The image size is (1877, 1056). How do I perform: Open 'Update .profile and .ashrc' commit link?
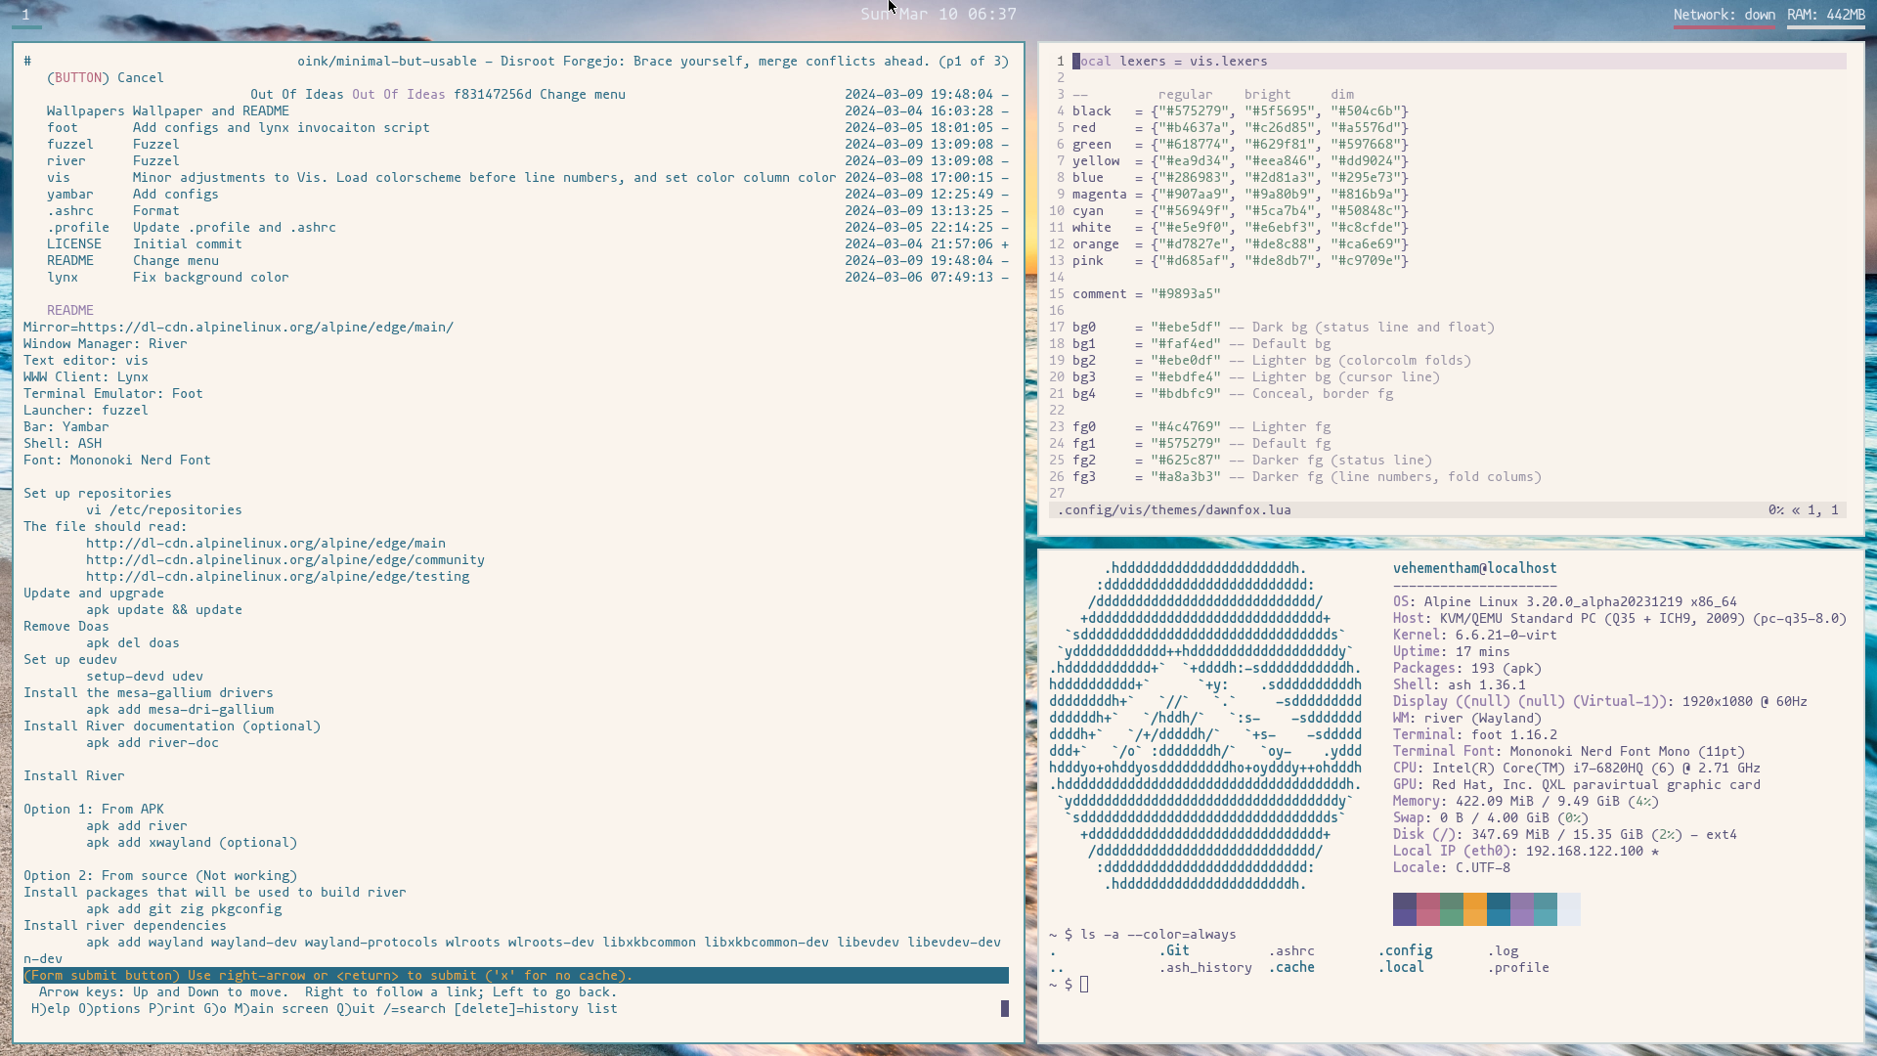(235, 228)
